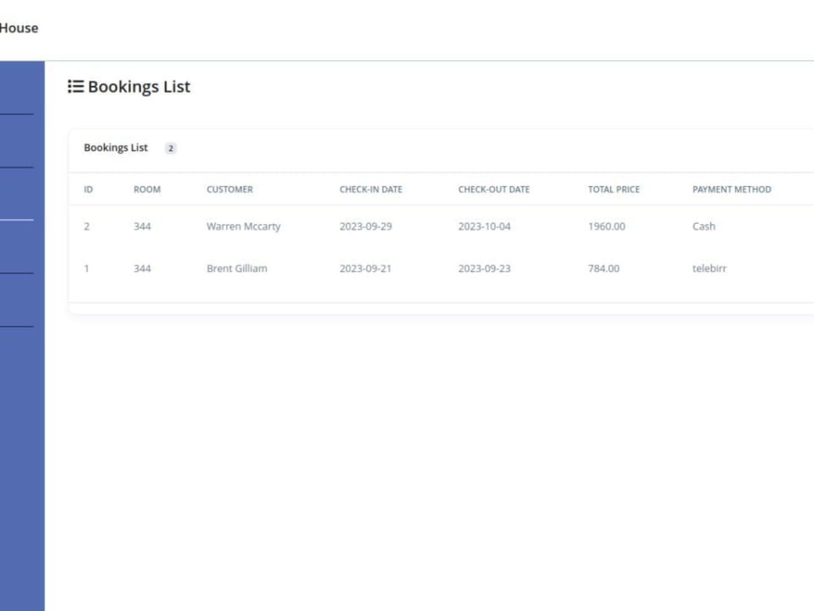Click the CHECK-OUT DATE column header

point(493,189)
